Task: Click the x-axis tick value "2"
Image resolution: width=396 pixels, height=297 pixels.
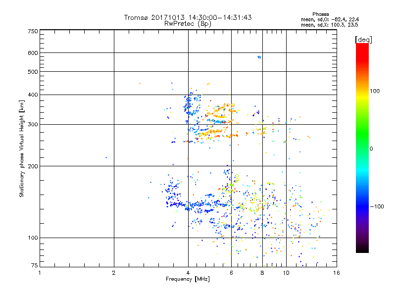Action: (114, 273)
